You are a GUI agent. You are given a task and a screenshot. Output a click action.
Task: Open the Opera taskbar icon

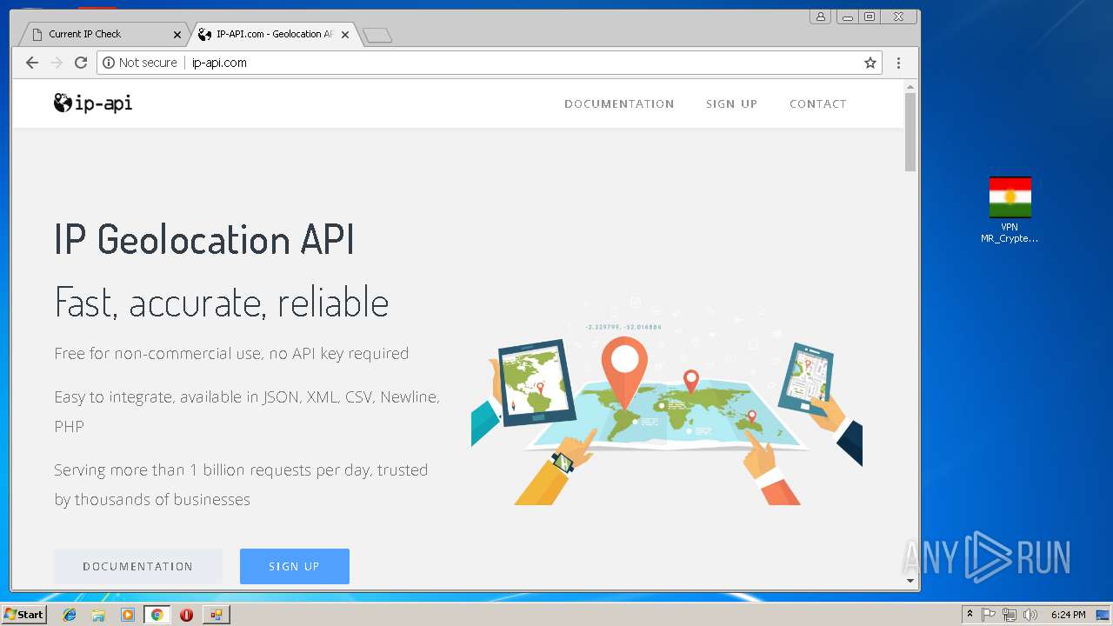coord(186,615)
